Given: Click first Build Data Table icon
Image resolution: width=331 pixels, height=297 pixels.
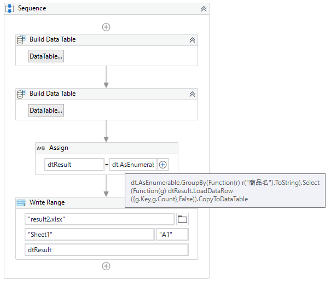Looking at the screenshot, I should coord(21,40).
